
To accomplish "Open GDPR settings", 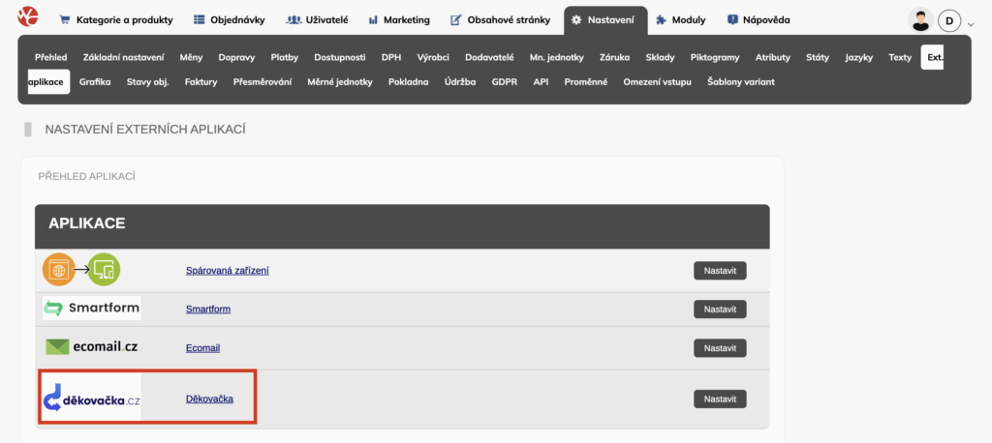I will [504, 81].
